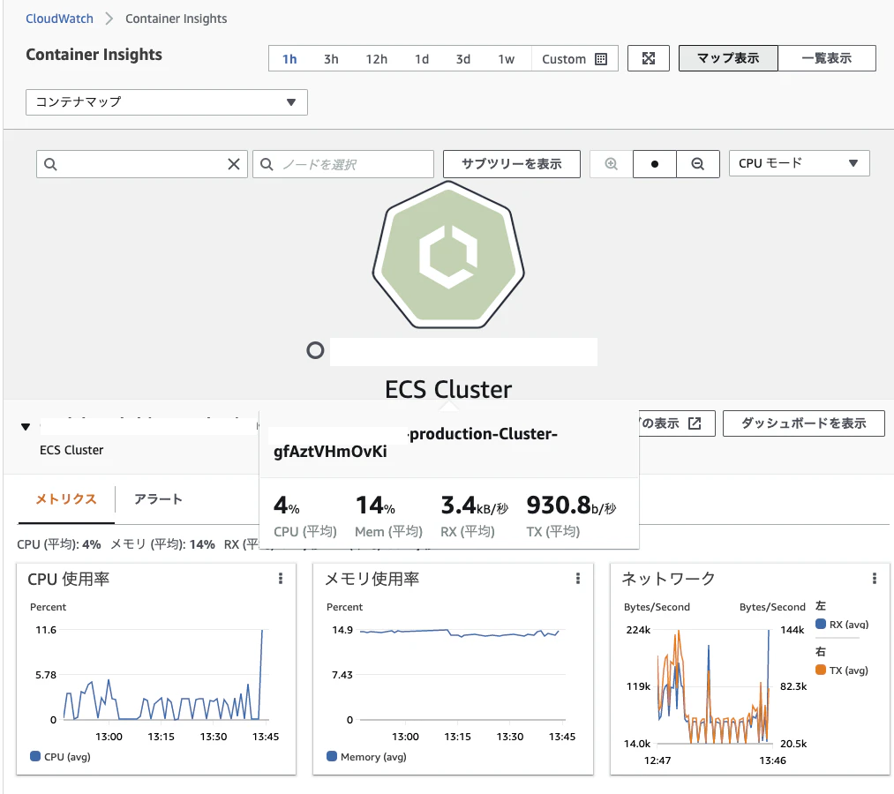Click the 'CPU (平均): 4%' summary text
The height and width of the screenshot is (794, 894).
tap(59, 544)
